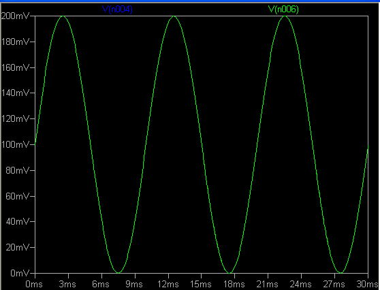Click the V(n006) trace label
The height and width of the screenshot is (290, 380).
pyautogui.click(x=283, y=10)
